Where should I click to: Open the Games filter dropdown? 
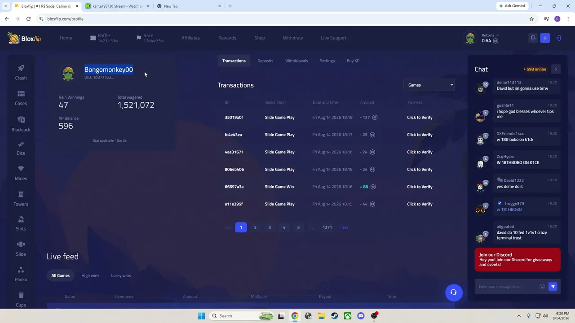point(429,85)
